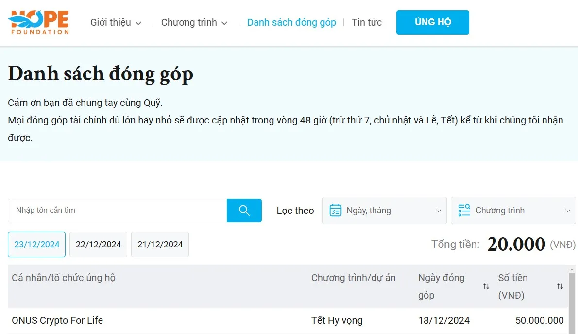Click the magnifying glass search button

coord(244,211)
